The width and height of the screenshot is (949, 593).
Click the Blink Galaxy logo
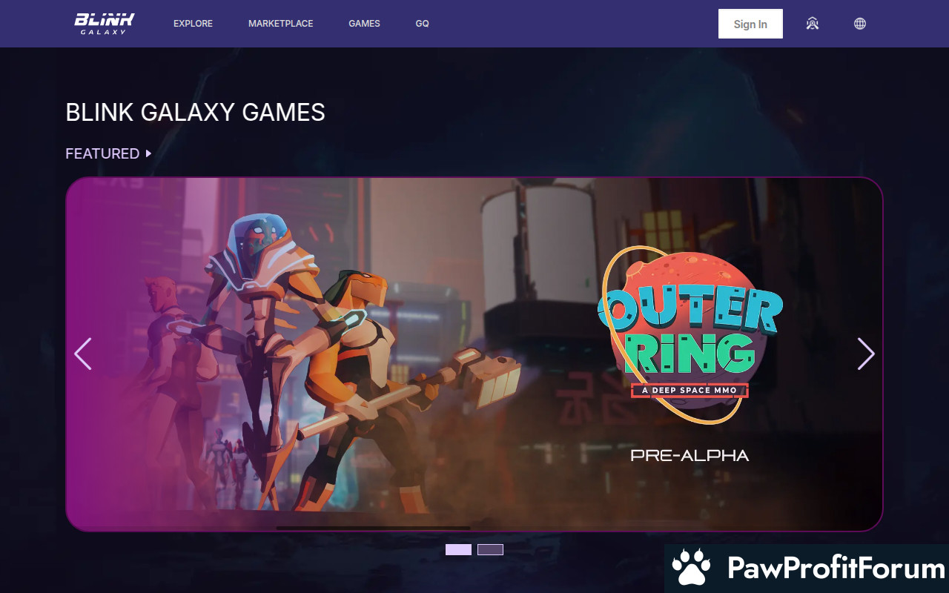point(105,24)
